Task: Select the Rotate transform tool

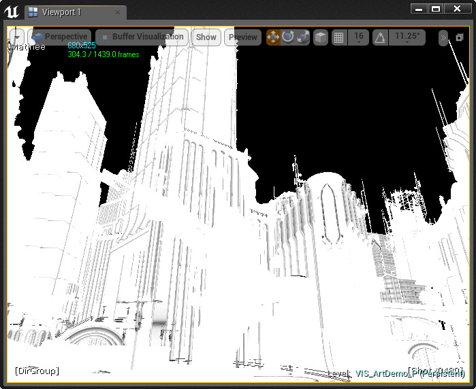Action: (x=288, y=37)
